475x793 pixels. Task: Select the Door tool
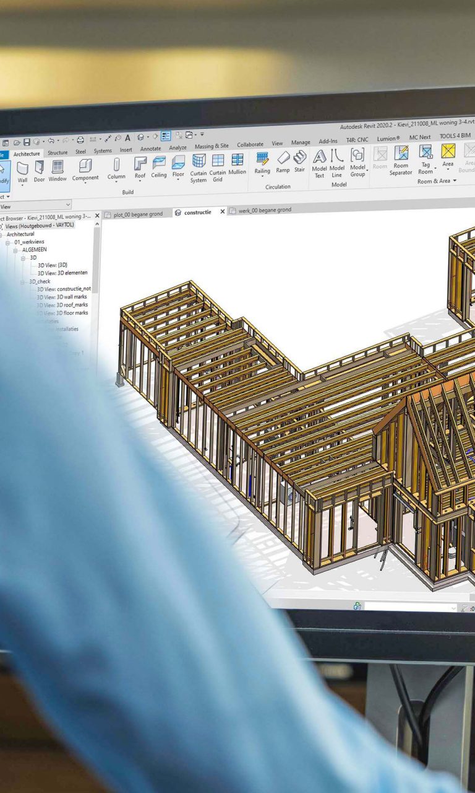(39, 171)
